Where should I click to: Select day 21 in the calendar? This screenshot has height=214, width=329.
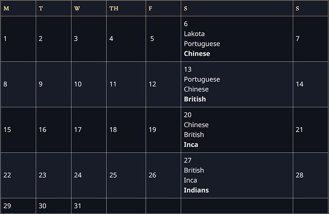(299, 130)
